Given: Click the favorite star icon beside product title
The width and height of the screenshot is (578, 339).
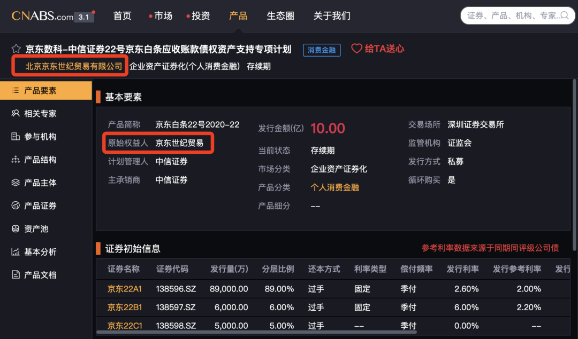Looking at the screenshot, I should click(16, 49).
